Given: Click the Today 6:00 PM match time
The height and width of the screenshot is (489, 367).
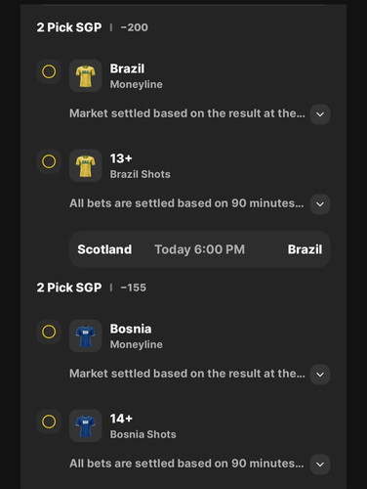Looking at the screenshot, I should pos(199,249).
